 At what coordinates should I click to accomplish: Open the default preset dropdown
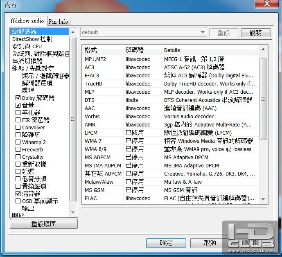tap(144, 32)
